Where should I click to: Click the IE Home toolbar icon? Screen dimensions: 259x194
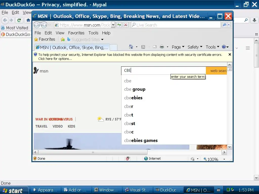(131, 47)
